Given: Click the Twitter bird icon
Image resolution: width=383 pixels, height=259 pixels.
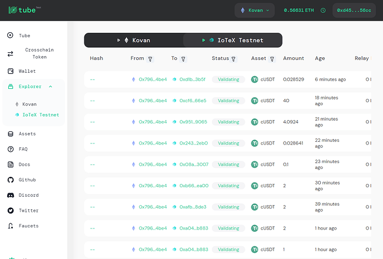Looking at the screenshot, I should tap(11, 211).
